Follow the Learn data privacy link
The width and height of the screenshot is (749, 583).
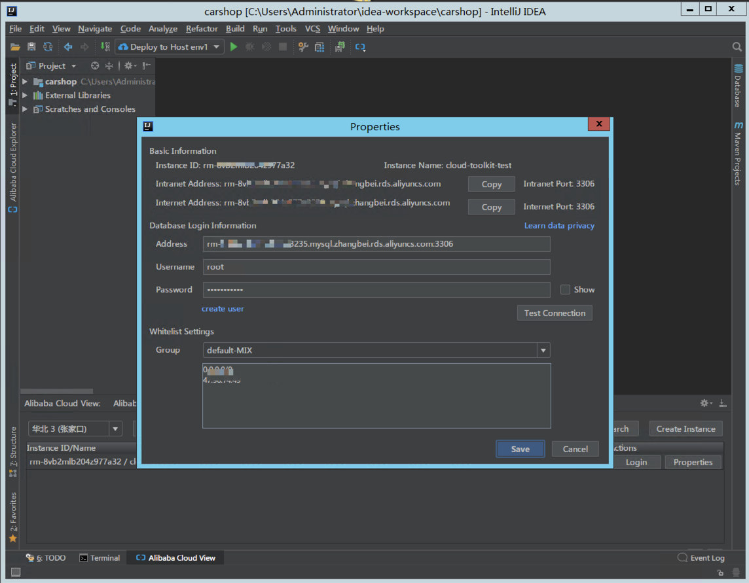pos(559,226)
